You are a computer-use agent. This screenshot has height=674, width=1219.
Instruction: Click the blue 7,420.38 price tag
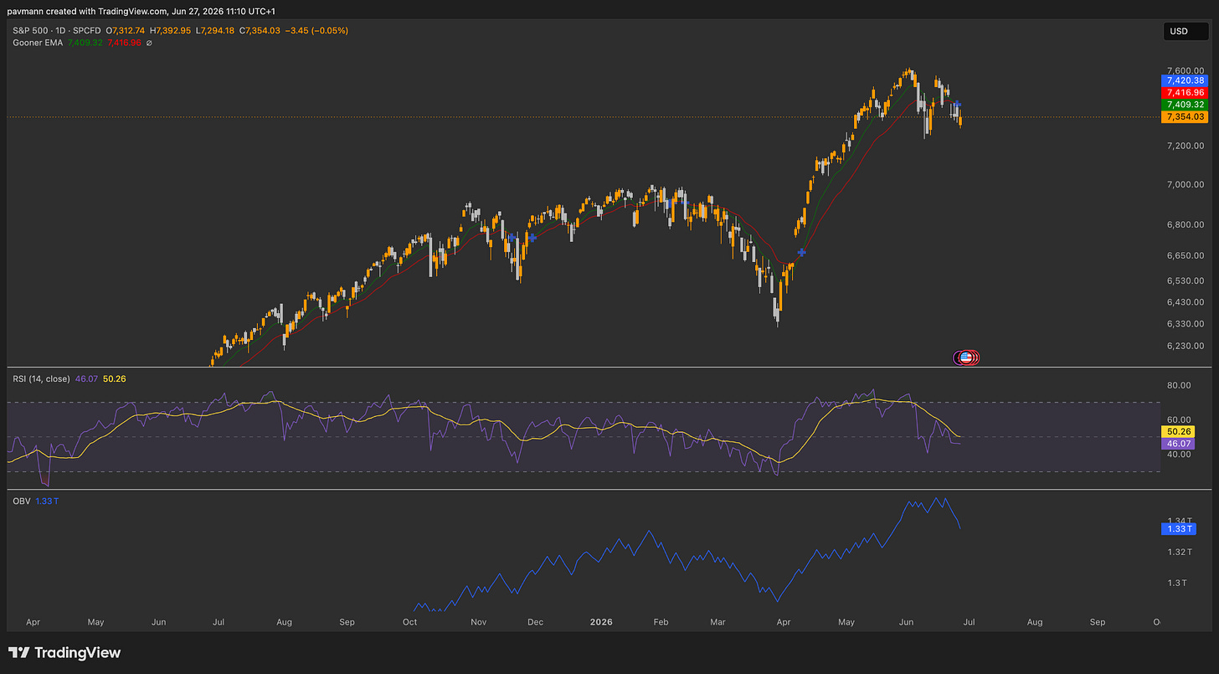pyautogui.click(x=1183, y=80)
